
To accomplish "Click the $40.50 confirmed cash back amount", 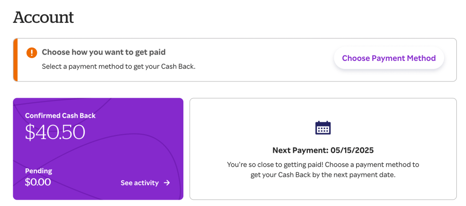I will point(55,132).
